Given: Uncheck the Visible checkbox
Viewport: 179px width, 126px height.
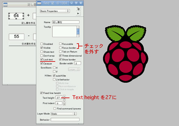Looking at the screenshot, I should click(x=42, y=48).
